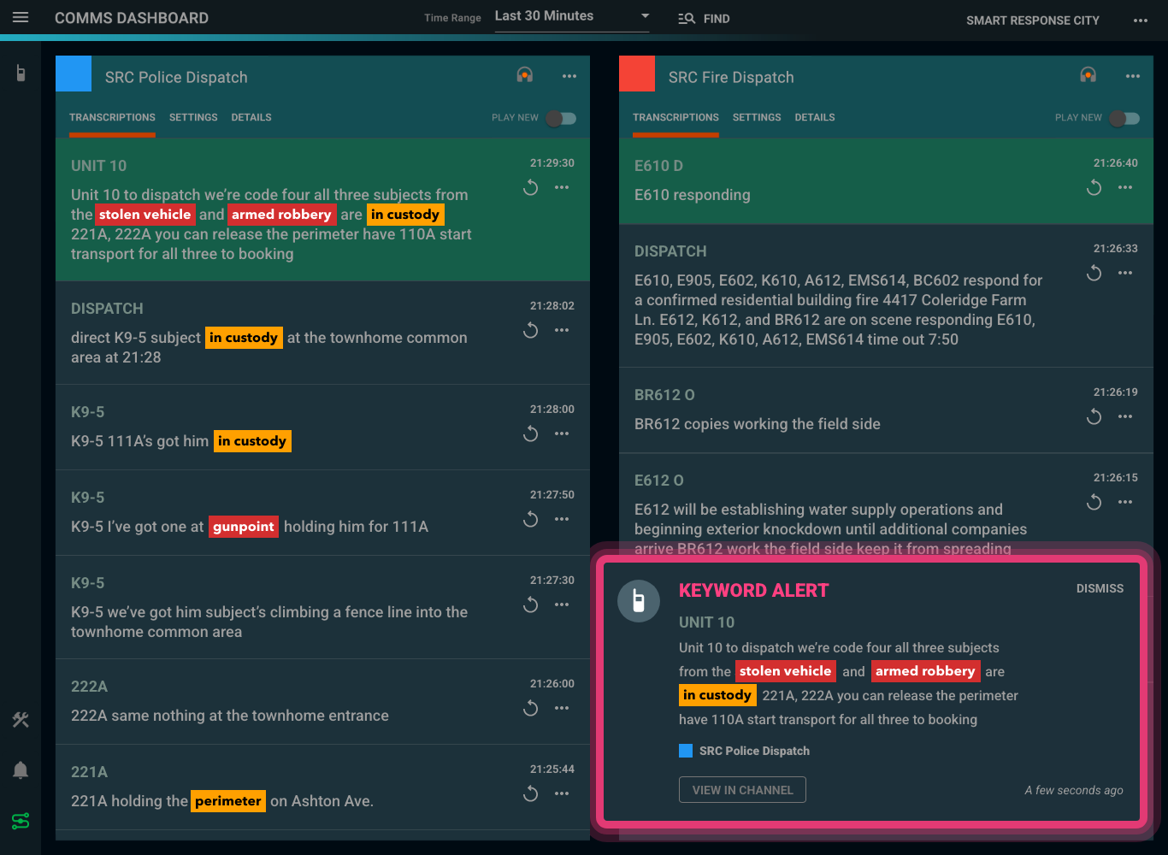Open more options for E612 O message
The height and width of the screenshot is (855, 1168).
pos(1125,502)
